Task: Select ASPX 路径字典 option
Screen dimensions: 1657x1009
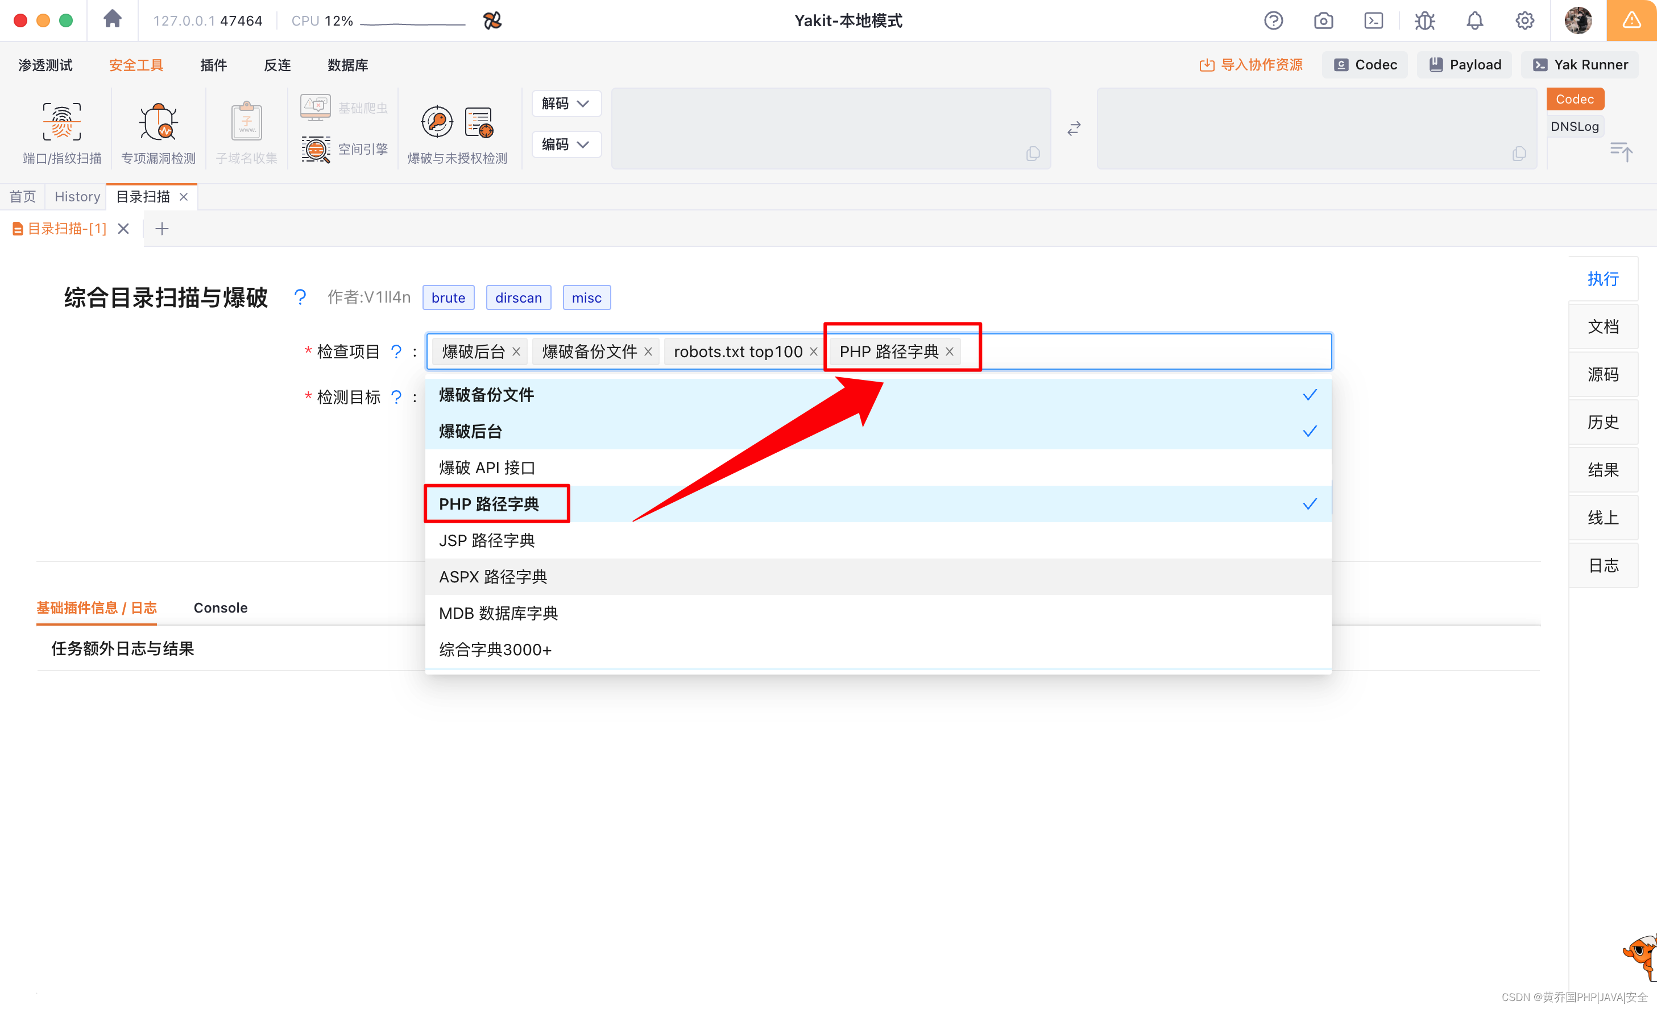Action: 879,577
